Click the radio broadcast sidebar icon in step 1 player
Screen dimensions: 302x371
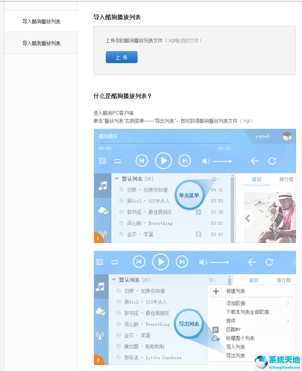[103, 234]
